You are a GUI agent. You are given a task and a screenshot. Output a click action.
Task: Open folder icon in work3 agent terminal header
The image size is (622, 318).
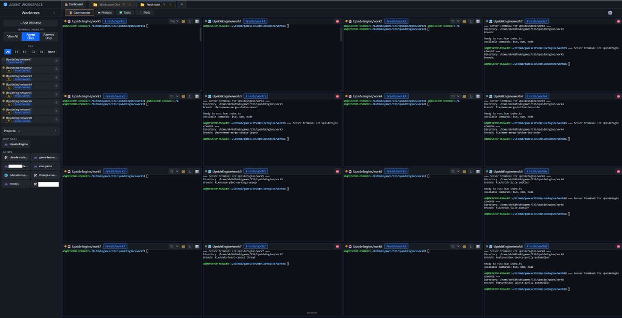pyautogui.click(x=183, y=96)
